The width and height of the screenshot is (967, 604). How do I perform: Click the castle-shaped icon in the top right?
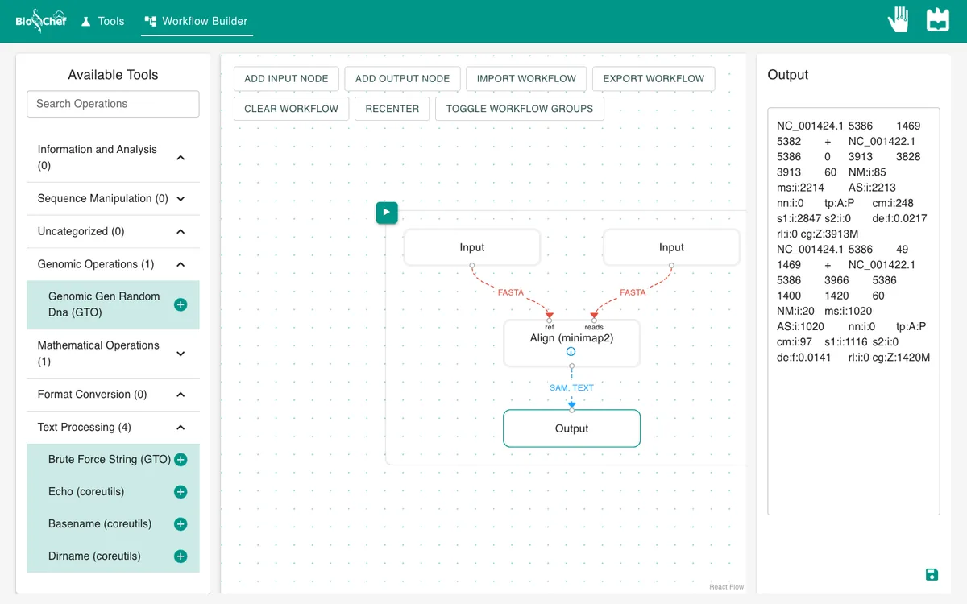tap(938, 20)
